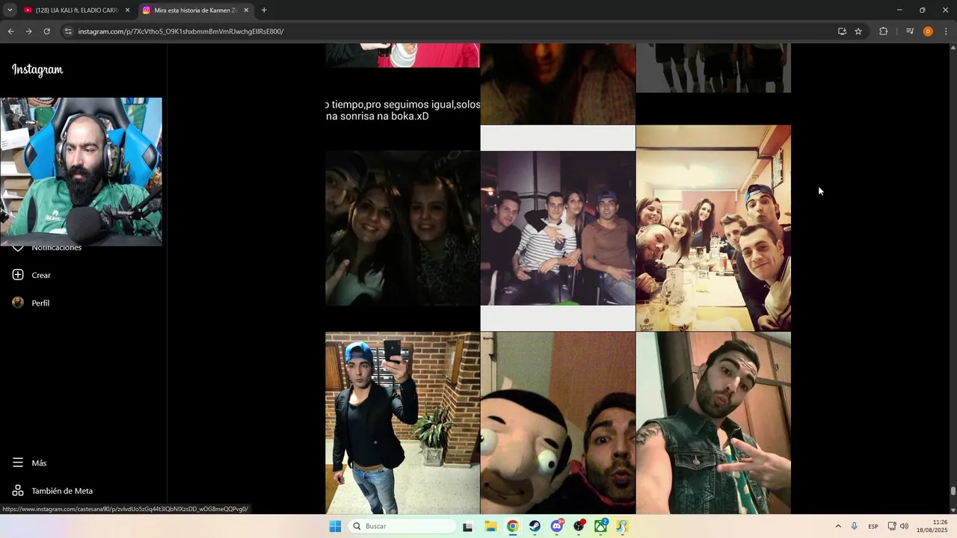
Task: Open the Windows Start menu
Action: tap(335, 526)
